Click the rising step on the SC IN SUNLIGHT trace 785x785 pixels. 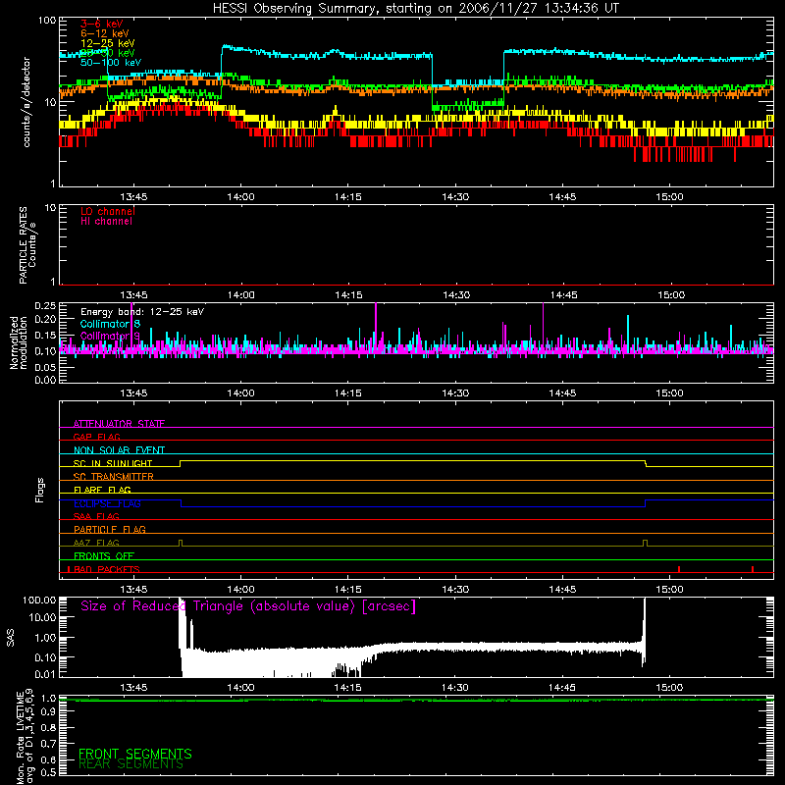click(x=181, y=463)
